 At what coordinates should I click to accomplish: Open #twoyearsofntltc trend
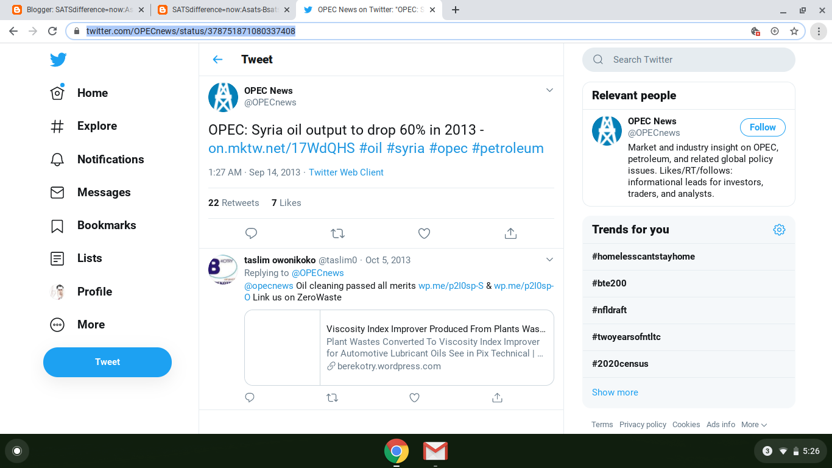click(689, 337)
